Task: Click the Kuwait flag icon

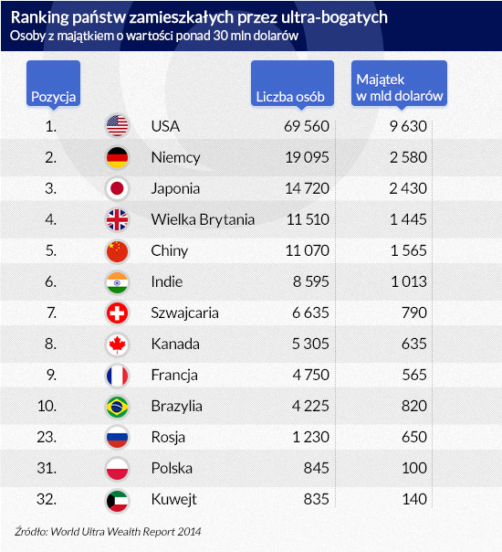Action: coord(117,500)
